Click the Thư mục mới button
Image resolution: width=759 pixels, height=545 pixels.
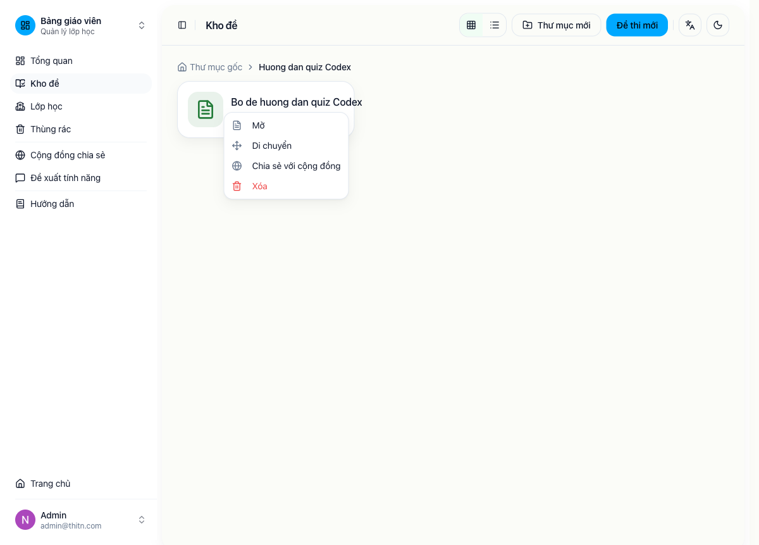[557, 25]
